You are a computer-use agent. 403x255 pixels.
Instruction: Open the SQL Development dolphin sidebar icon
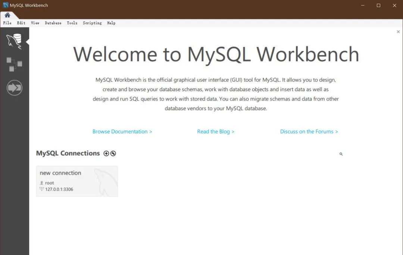tap(15, 41)
